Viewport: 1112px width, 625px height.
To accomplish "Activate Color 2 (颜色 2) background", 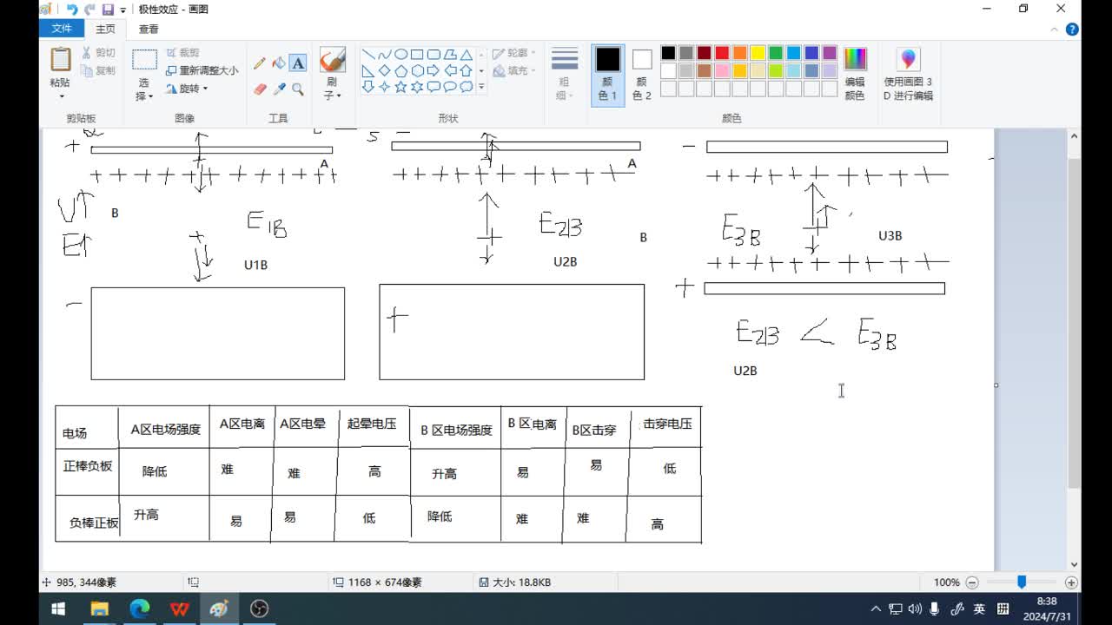I will [x=642, y=75].
